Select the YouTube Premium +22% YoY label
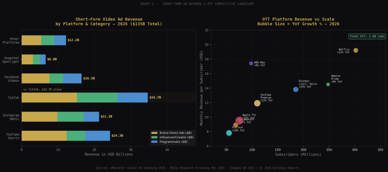388x172 pixels. point(266,98)
